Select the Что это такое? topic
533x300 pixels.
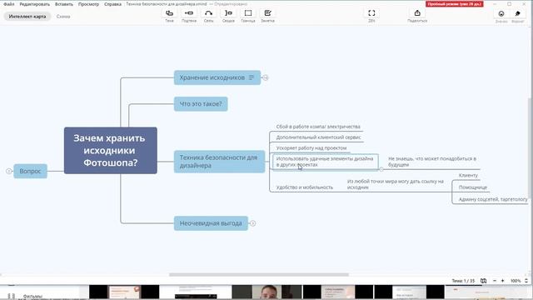[201, 103]
